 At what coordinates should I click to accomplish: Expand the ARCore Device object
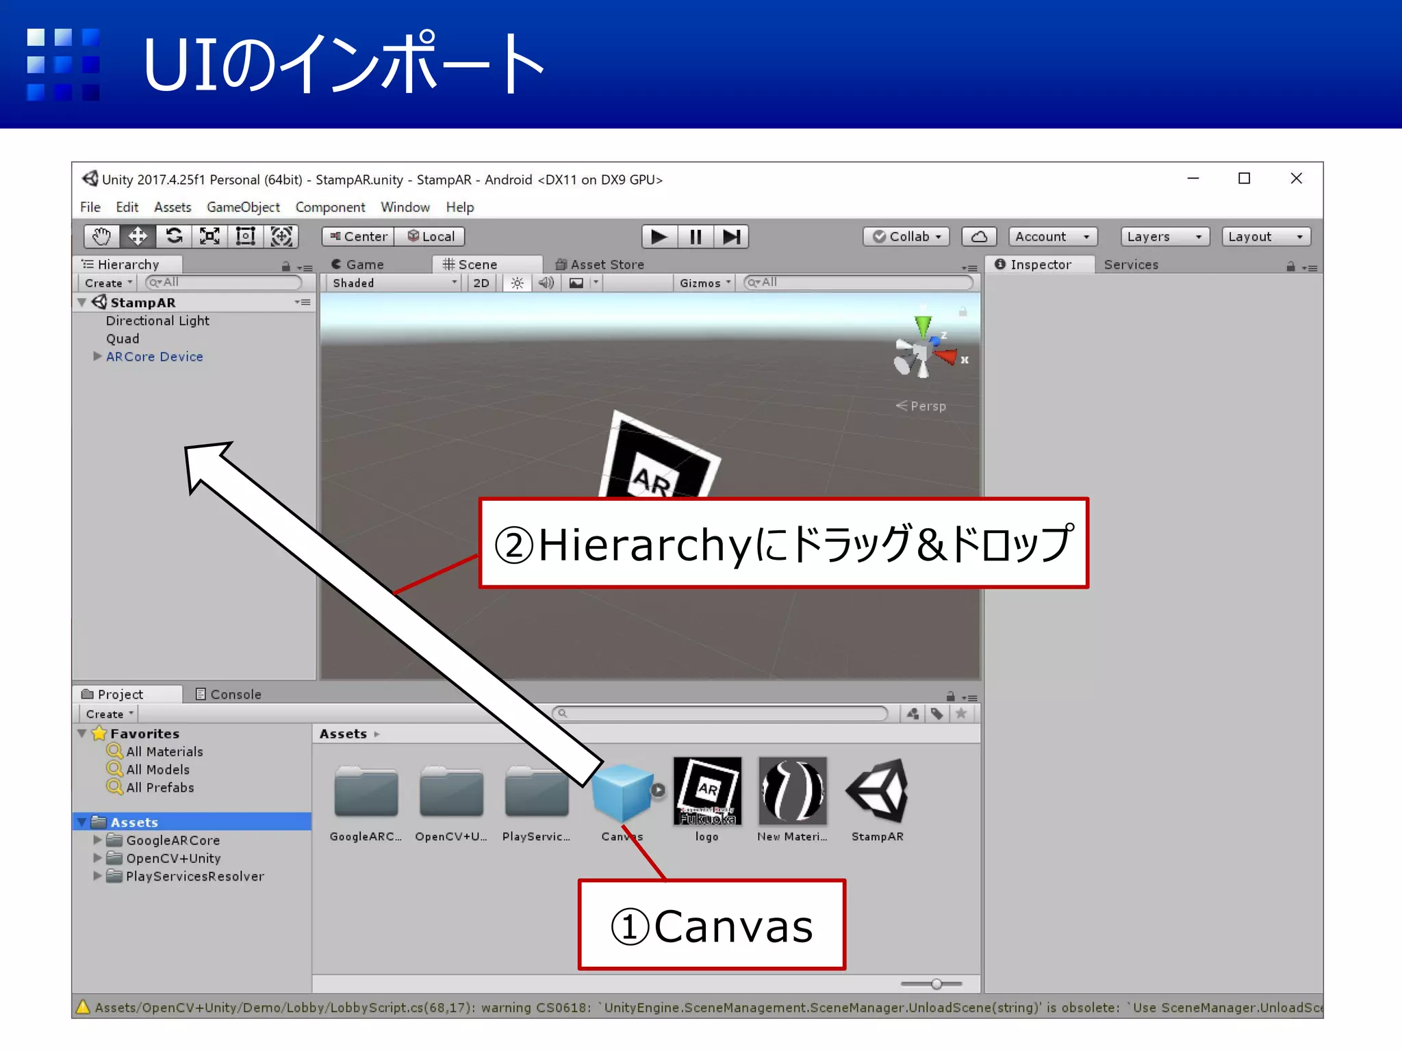tap(97, 356)
